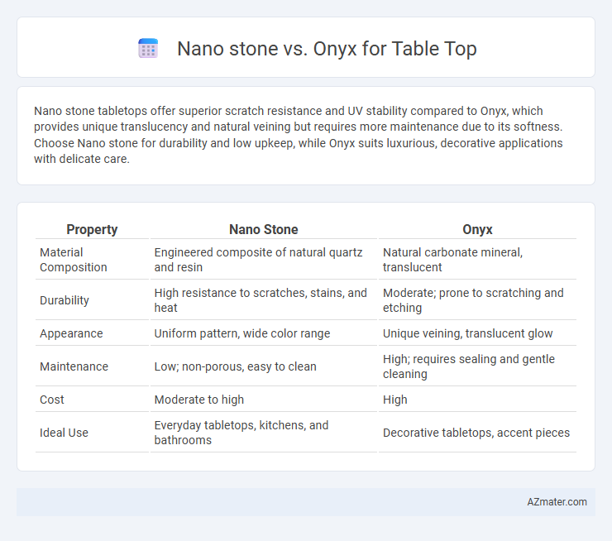Click the summary paragraph about Nano stone tabletops
612x541 pixels.
[x=299, y=135]
